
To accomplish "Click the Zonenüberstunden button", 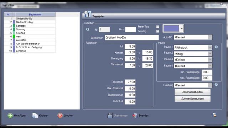I will point(192,92).
